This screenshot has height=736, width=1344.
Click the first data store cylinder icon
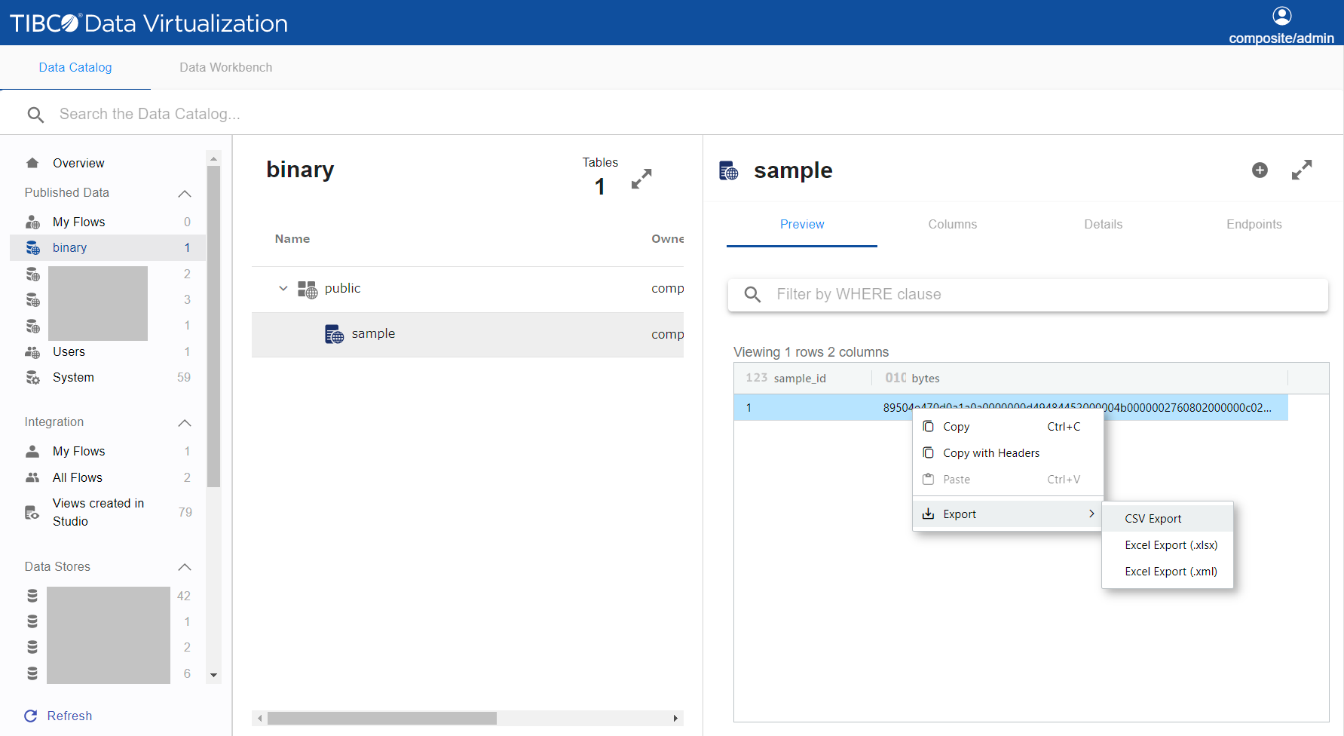click(32, 596)
